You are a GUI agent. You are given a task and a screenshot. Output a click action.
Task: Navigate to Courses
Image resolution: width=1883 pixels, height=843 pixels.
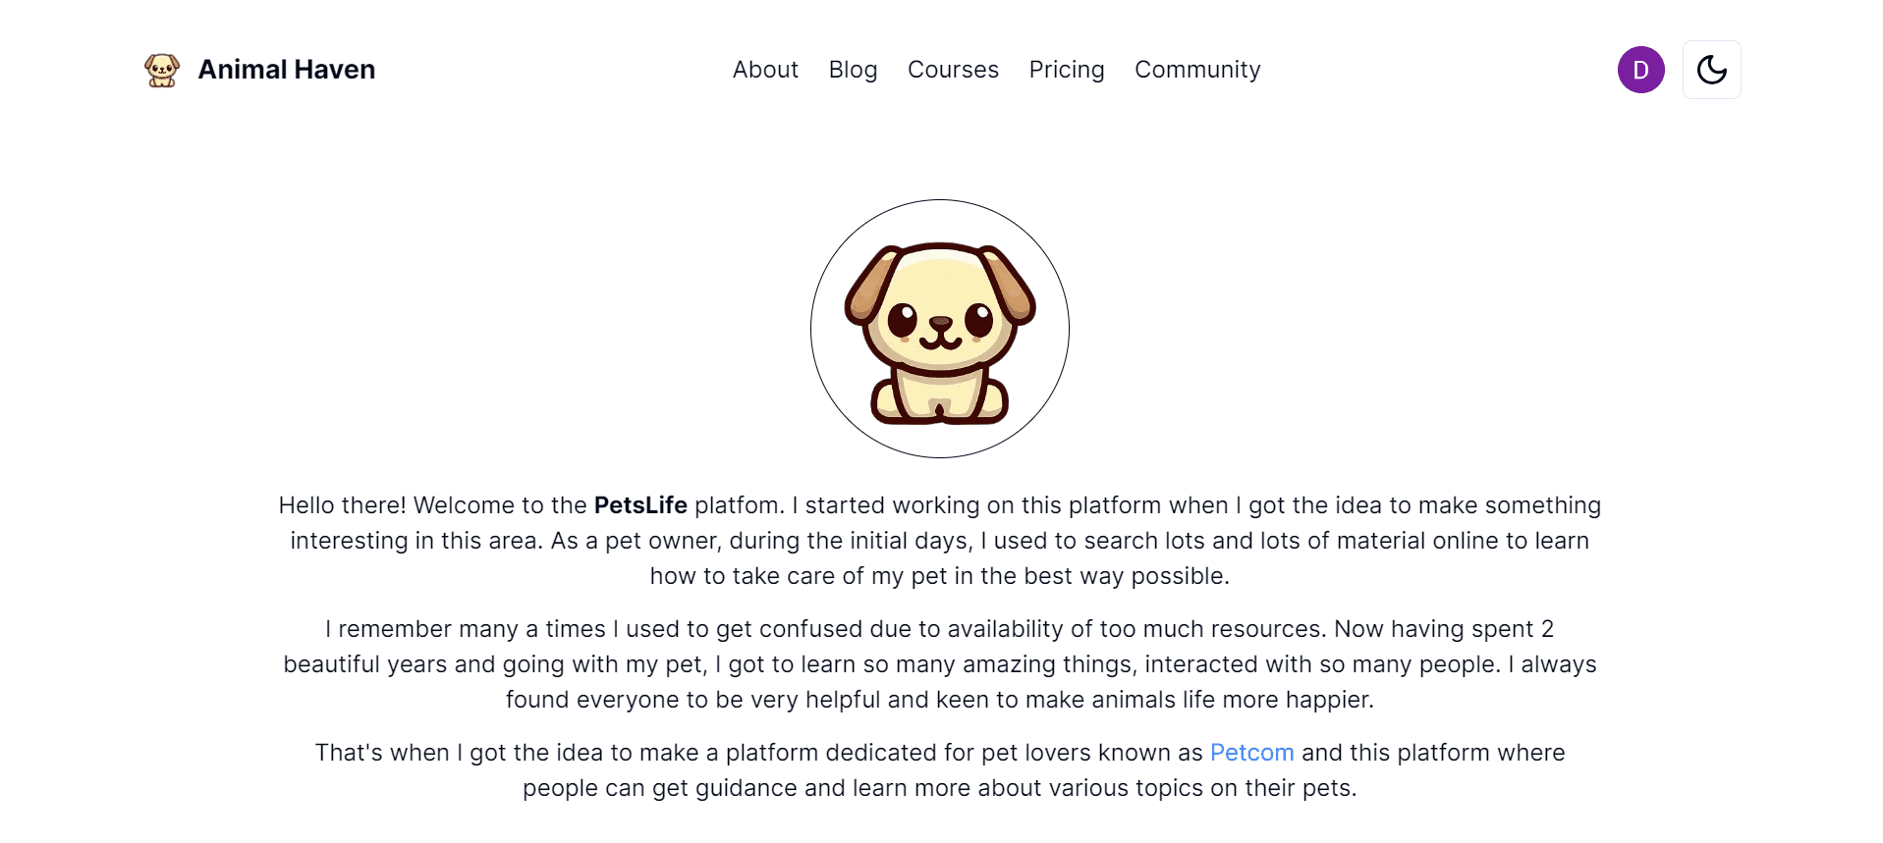click(x=953, y=70)
